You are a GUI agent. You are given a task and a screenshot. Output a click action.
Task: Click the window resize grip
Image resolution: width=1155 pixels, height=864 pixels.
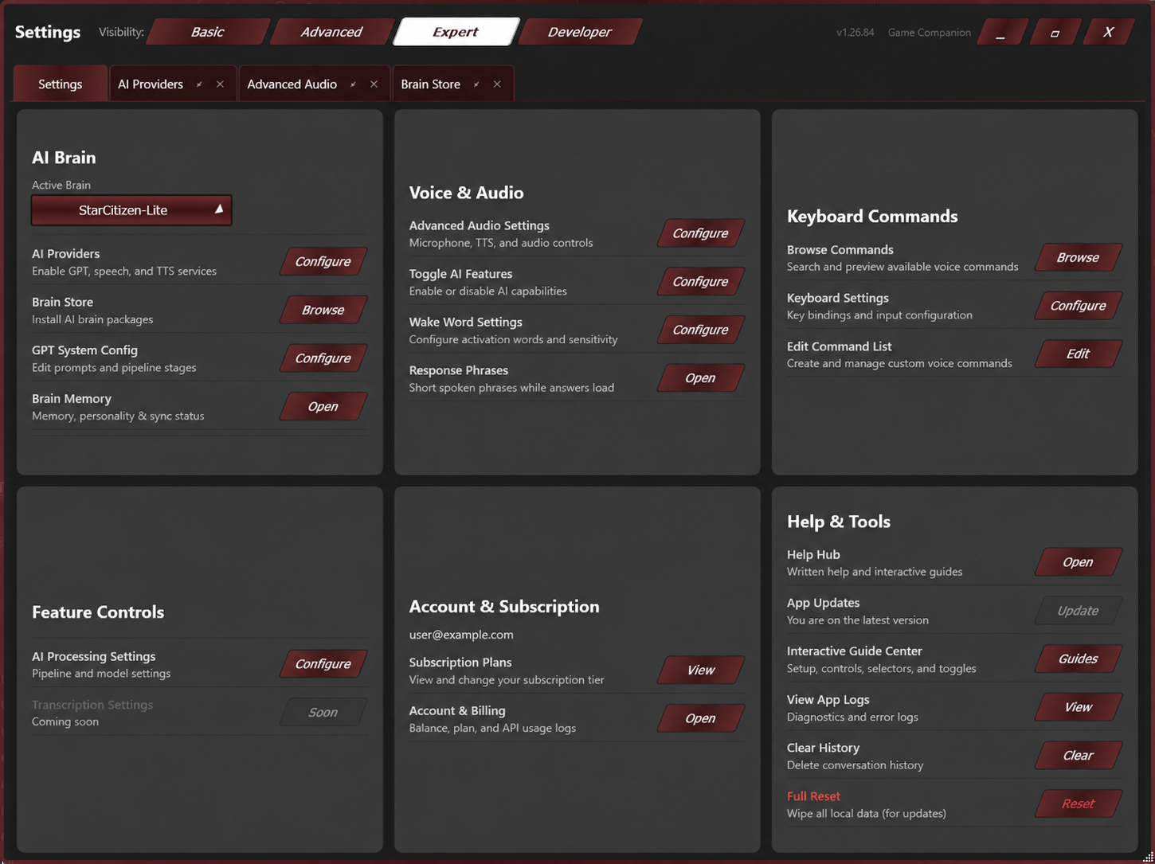tap(1148, 857)
